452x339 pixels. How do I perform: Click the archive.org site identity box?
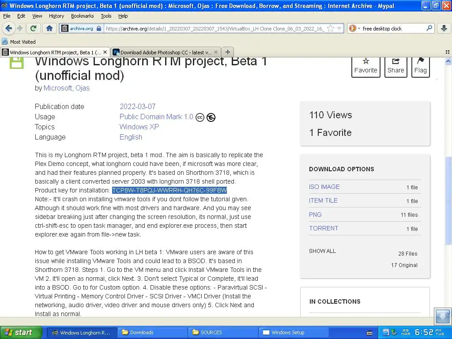click(81, 28)
